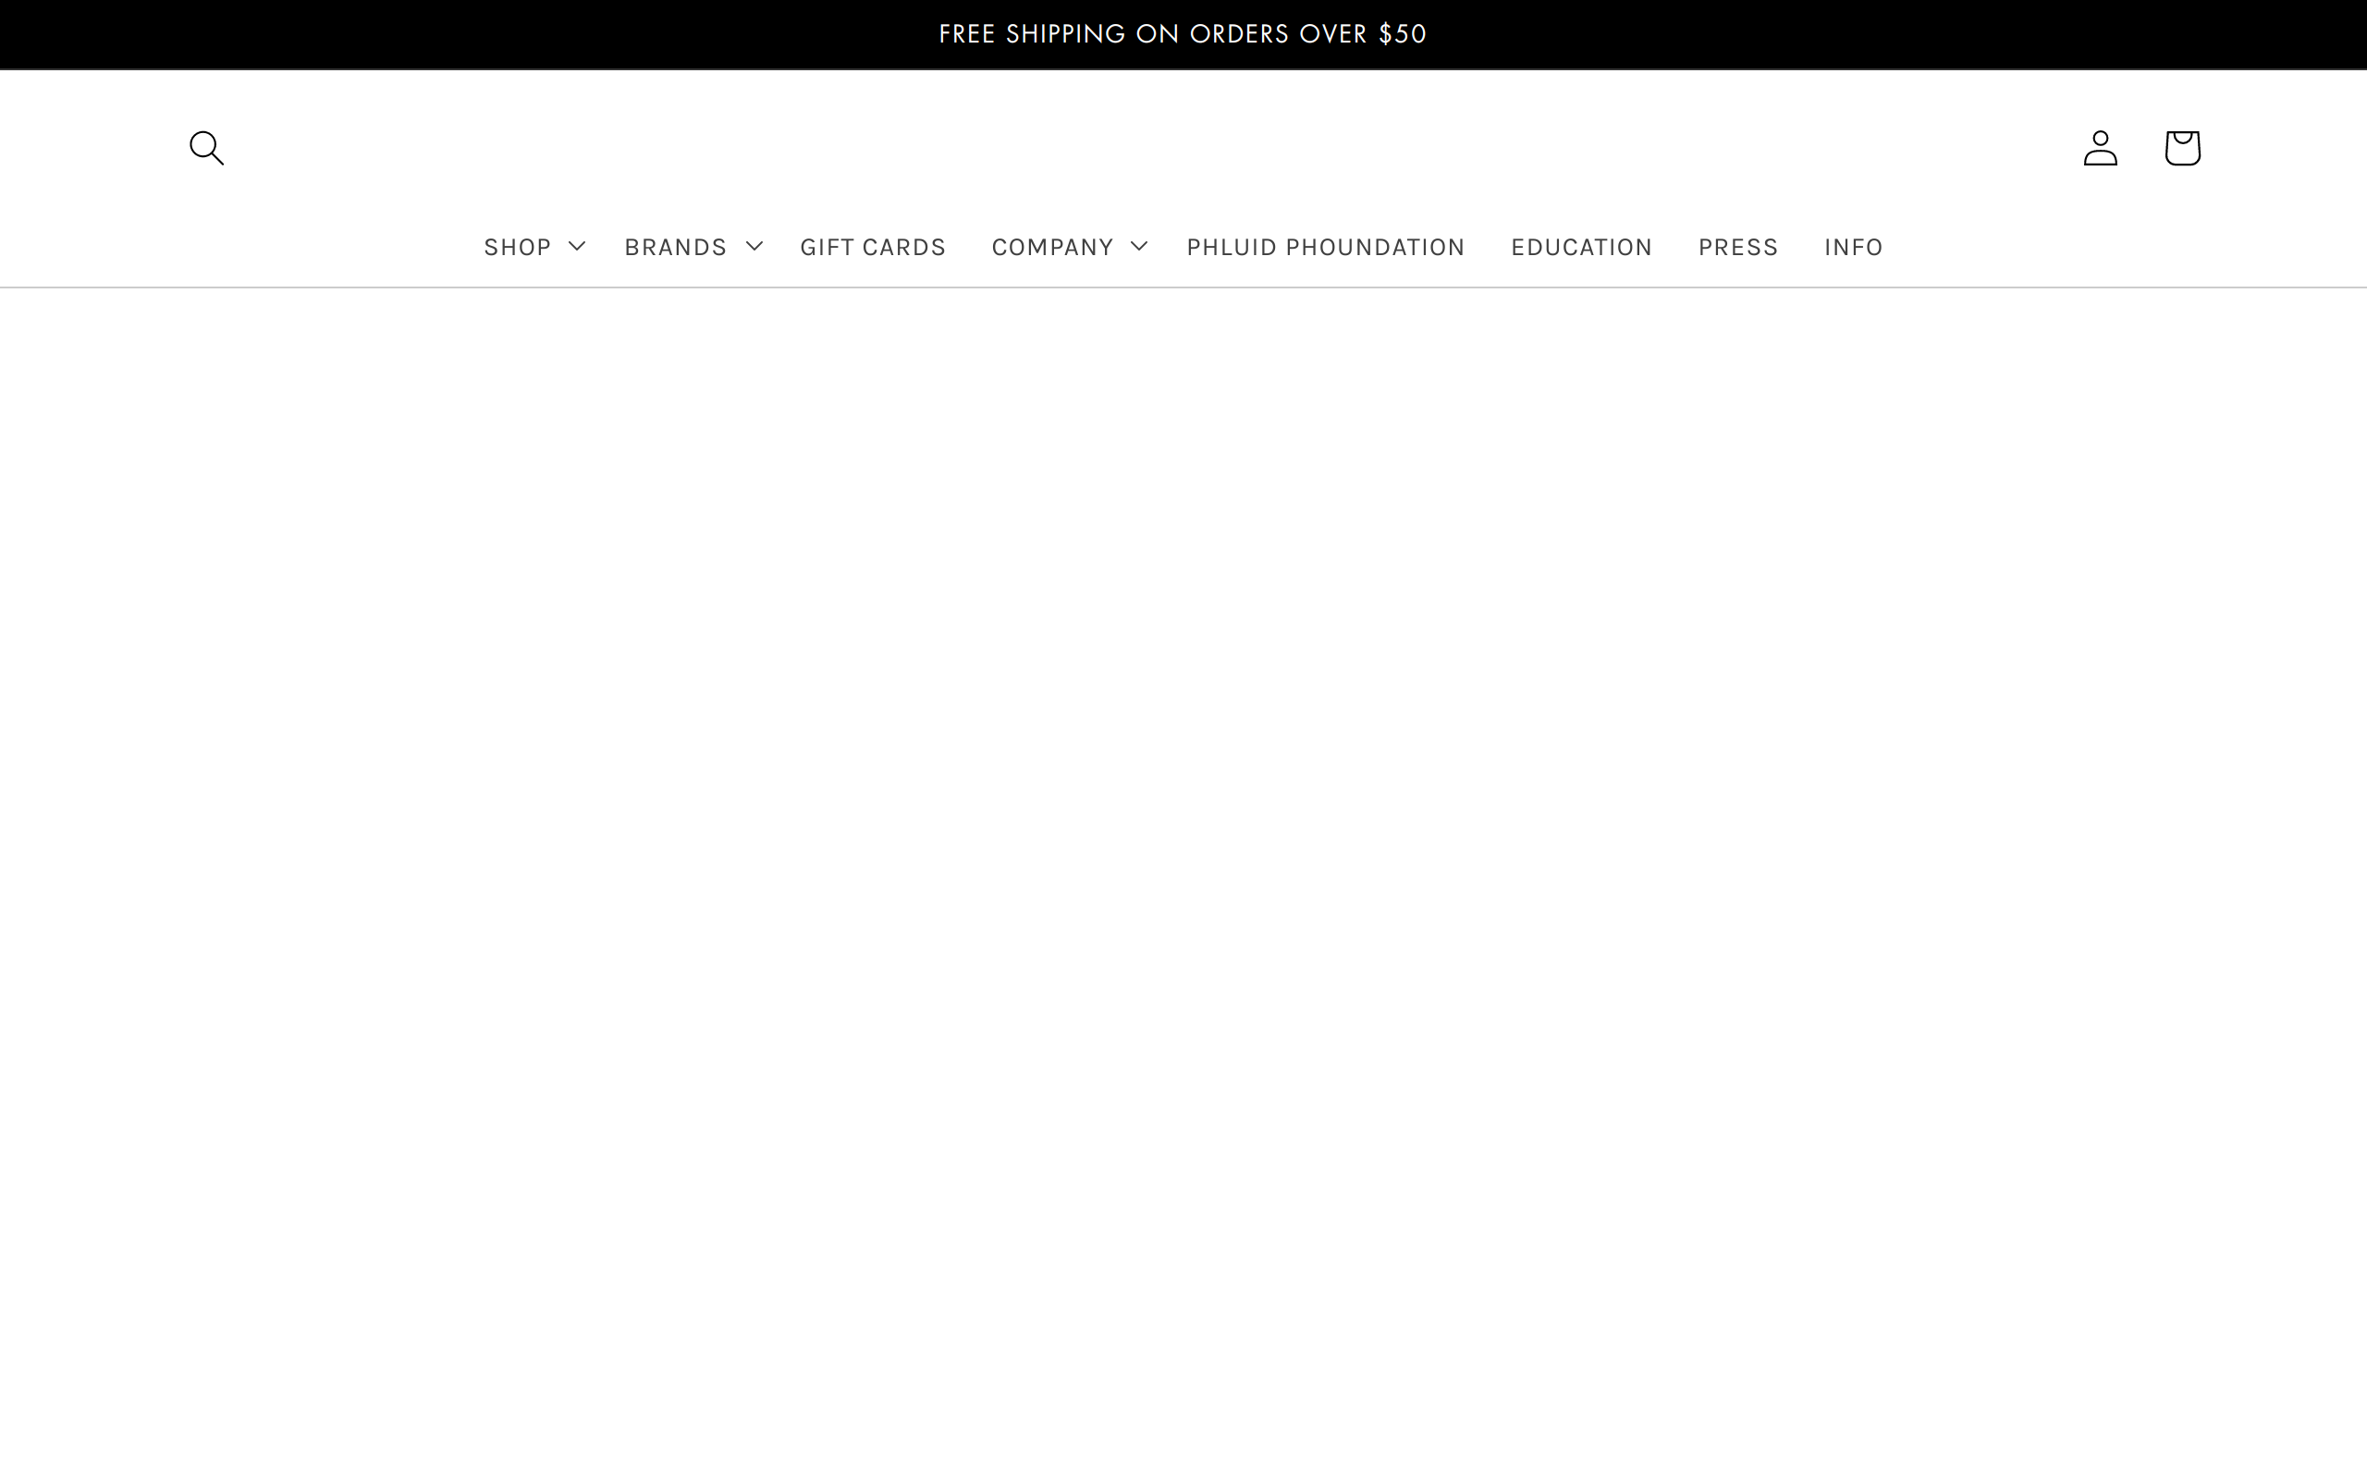Click the header divider line below navigation
This screenshot has height=1479, width=2367.
pyautogui.click(x=1183, y=287)
